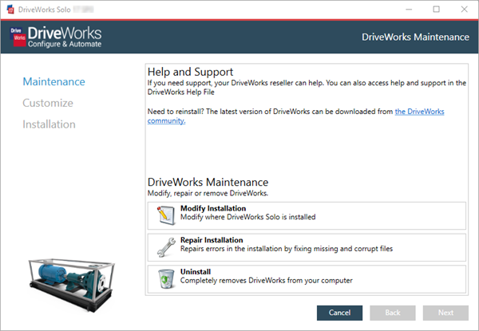This screenshot has height=331, width=479.
Task: Open the DriveWorks community link
Action: pos(419,112)
